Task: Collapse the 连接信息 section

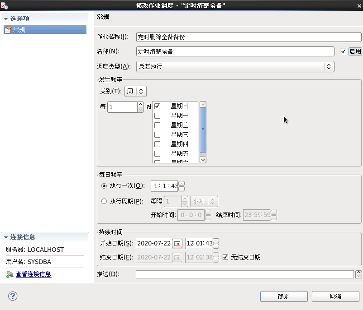Action: point(6,237)
